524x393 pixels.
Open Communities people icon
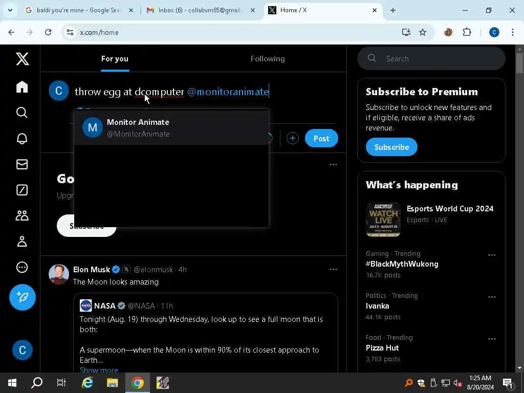pos(22,215)
